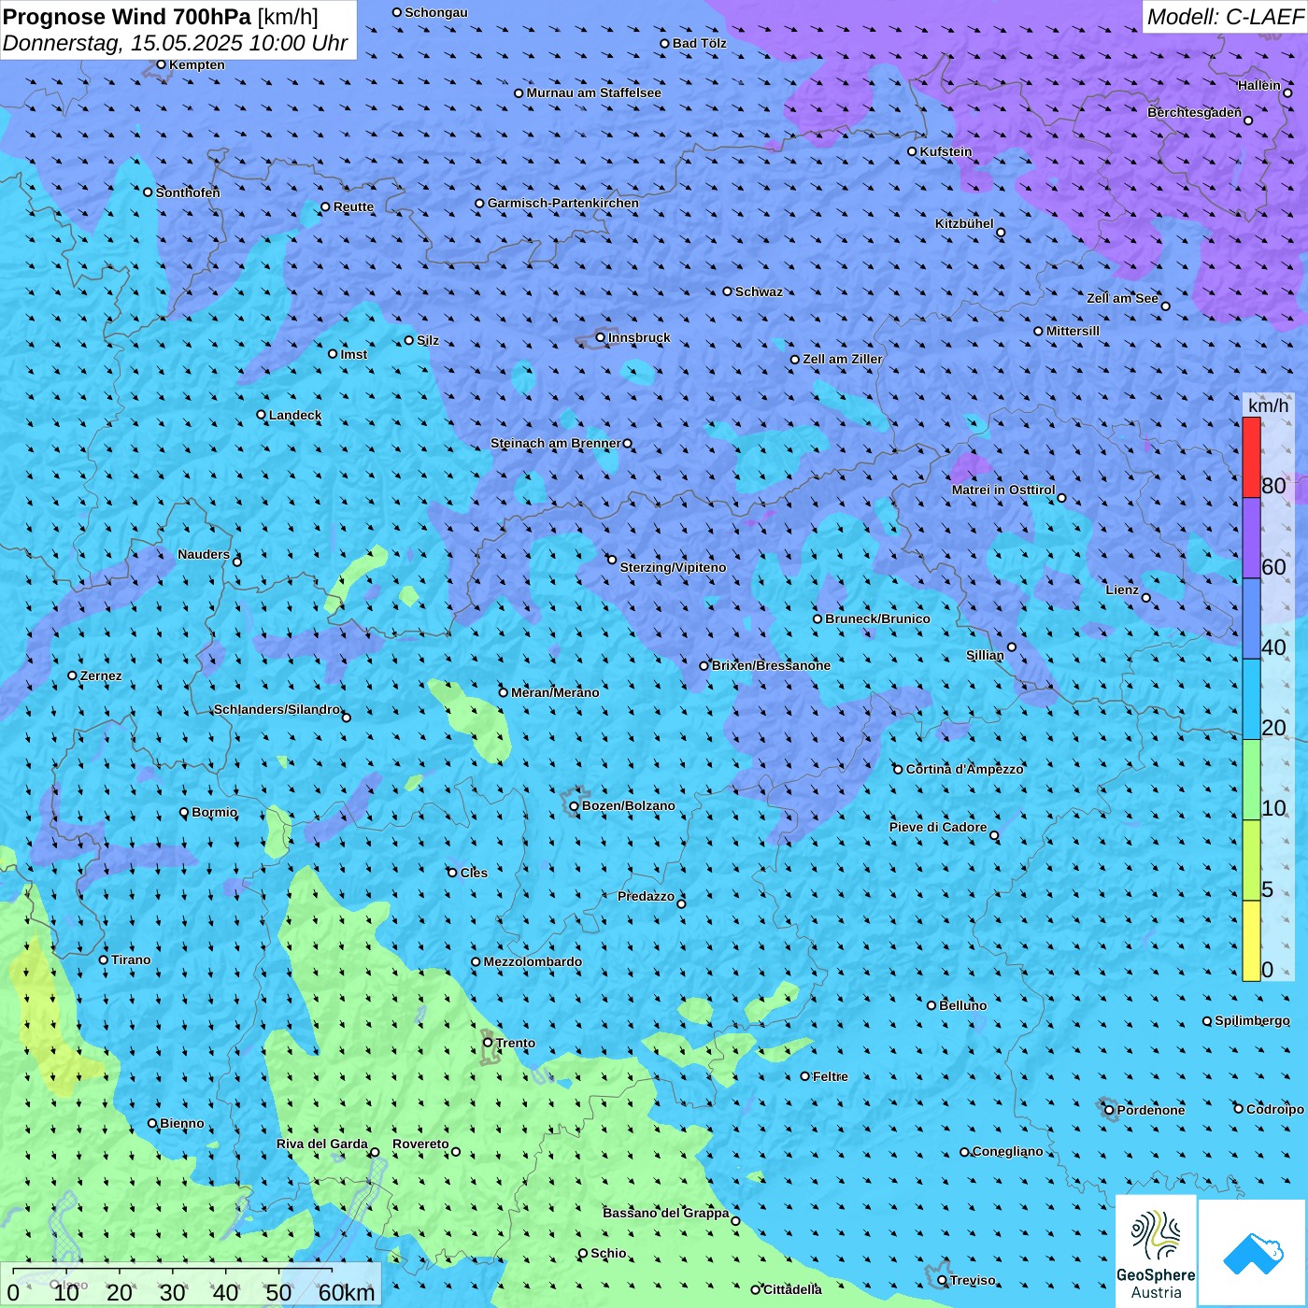Click the blue cloud logo icon
This screenshot has width=1308, height=1308.
point(1253,1254)
